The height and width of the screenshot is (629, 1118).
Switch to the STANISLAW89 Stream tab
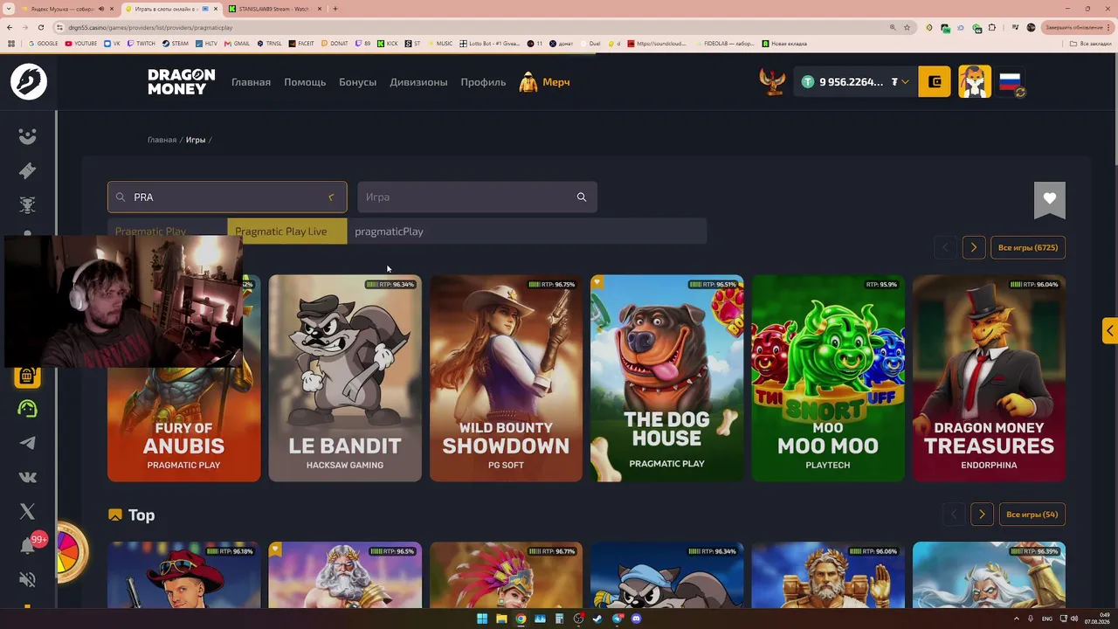(x=273, y=9)
